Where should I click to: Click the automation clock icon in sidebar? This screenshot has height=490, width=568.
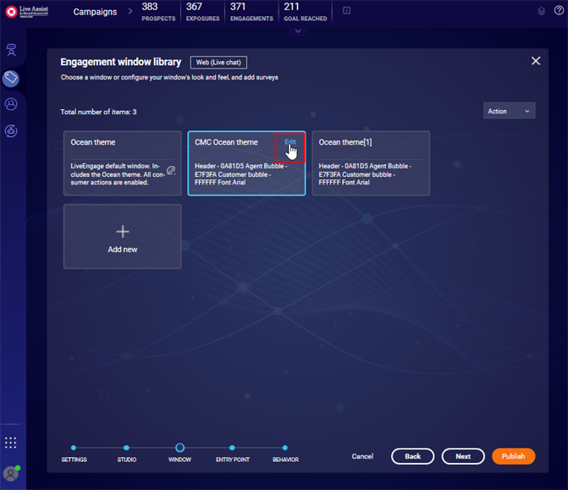12,130
